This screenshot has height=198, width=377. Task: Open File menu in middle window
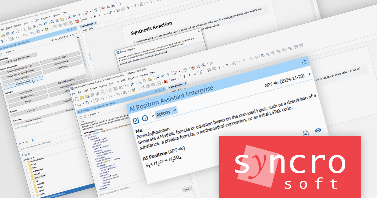coord(74,94)
